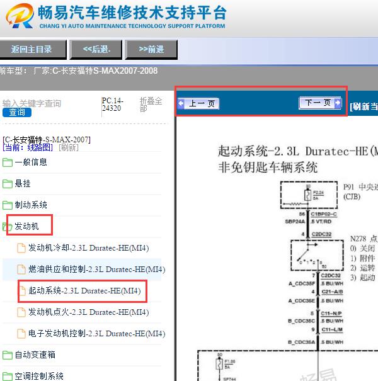Image resolution: width=378 pixels, height=381 pixels.
Task: Click the C11-N/P connector label
Action: (331, 314)
